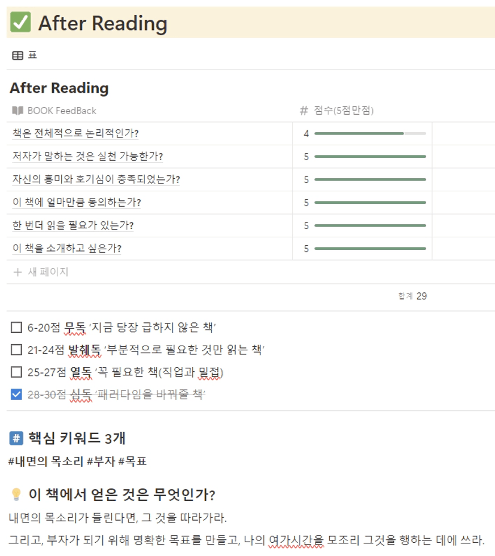Uncheck the 28-30점 심독 checkbox
This screenshot has height=556, width=495.
click(x=16, y=395)
